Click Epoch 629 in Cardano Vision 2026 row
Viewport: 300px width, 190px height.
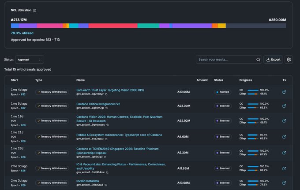click(x=23, y=125)
